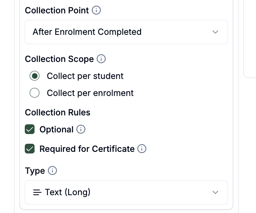Open the Collection Point info tooltip icon

96,10
